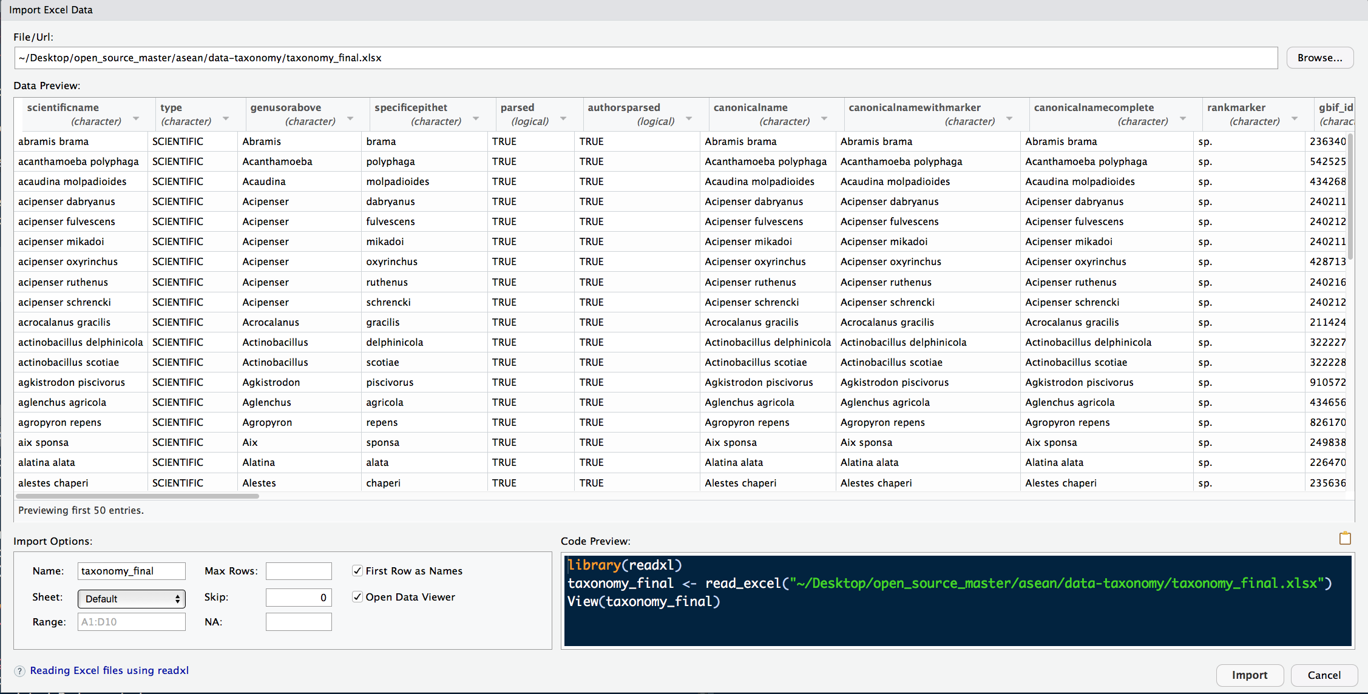Image resolution: width=1368 pixels, height=694 pixels.
Task: Copy code preview to clipboard icon
Action: (x=1345, y=538)
